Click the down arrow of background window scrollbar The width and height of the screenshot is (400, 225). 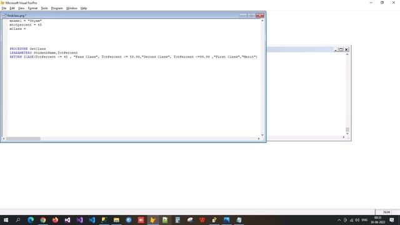347,134
